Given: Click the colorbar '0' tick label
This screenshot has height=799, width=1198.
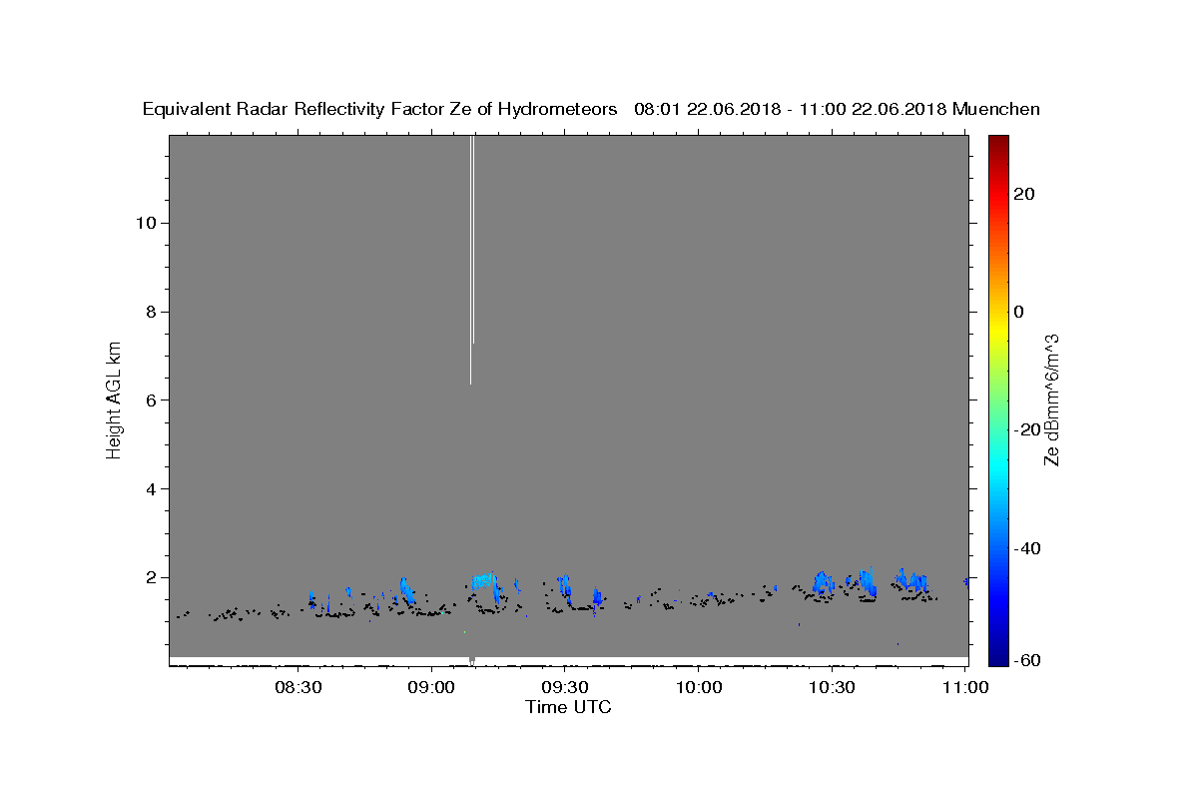Looking at the screenshot, I should point(1018,312).
